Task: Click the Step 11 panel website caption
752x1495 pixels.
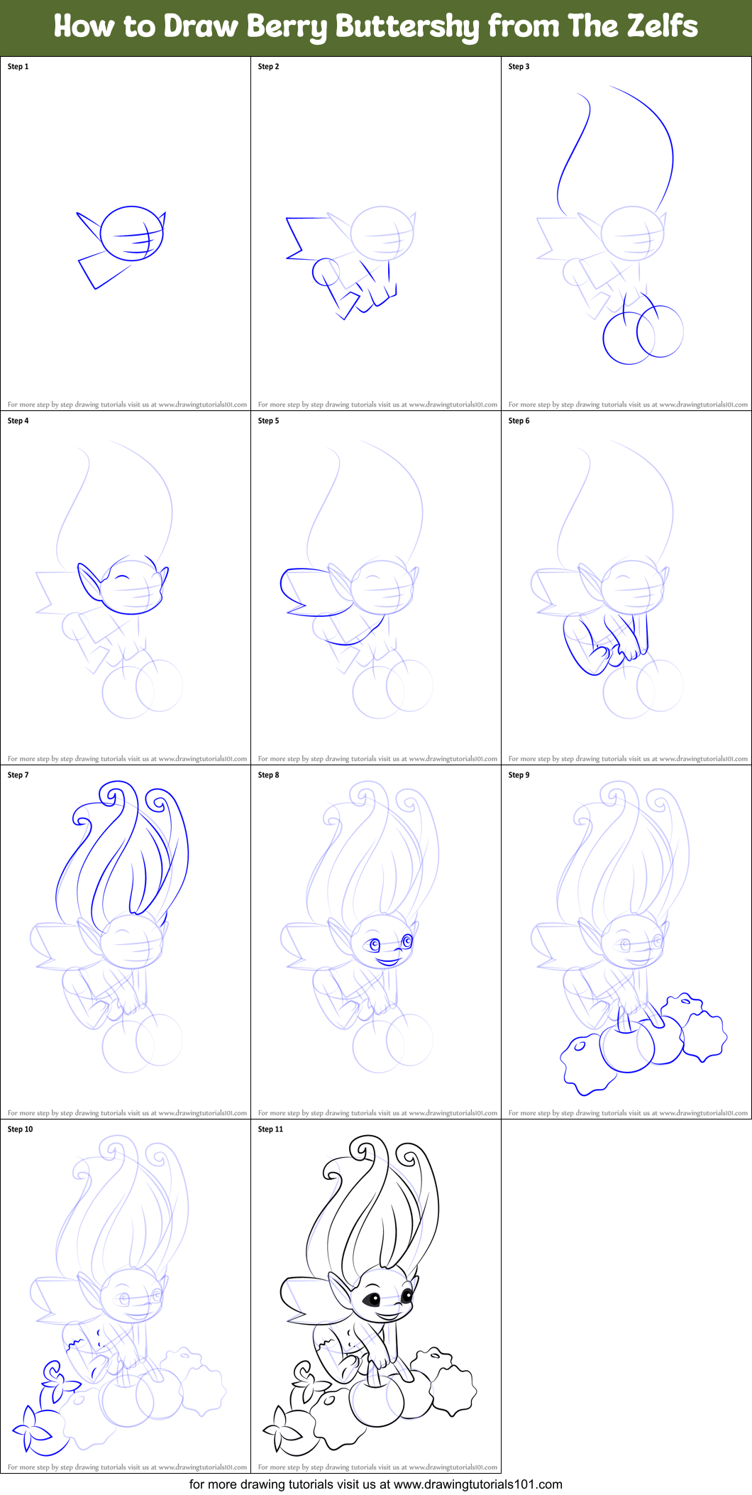Action: click(378, 1467)
